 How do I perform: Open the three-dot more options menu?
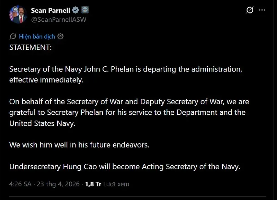(263, 10)
